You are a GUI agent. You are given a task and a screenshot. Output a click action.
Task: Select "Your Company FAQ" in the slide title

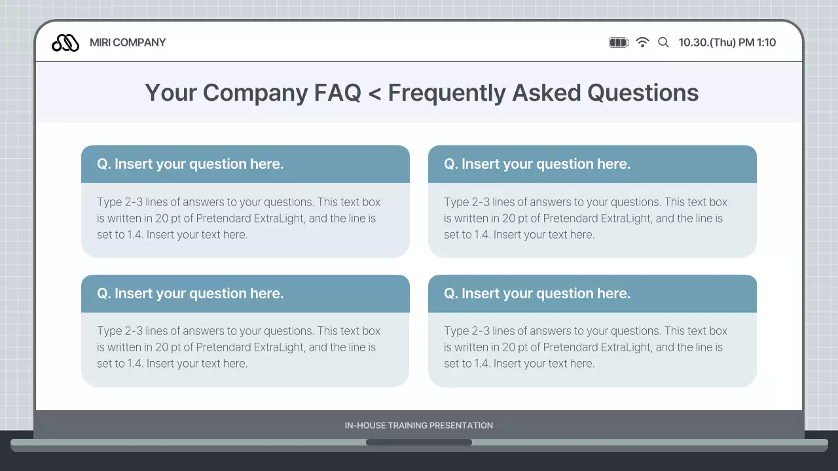point(253,93)
